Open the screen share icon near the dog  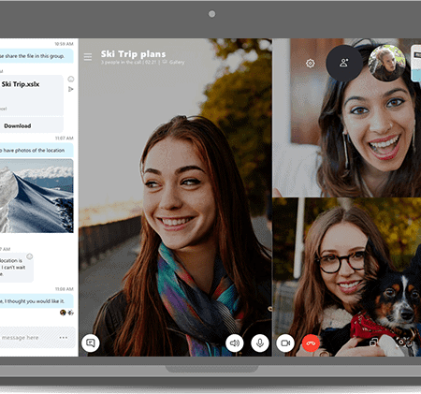click(373, 343)
